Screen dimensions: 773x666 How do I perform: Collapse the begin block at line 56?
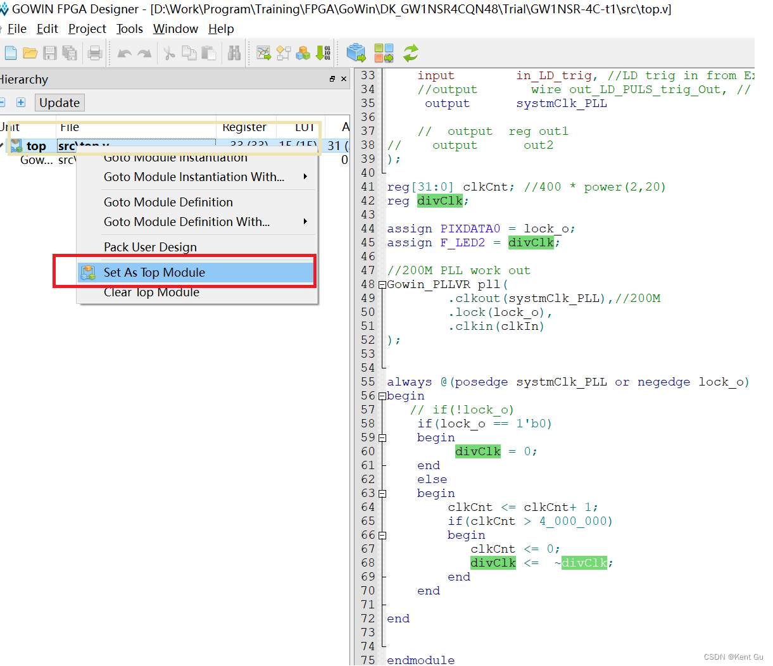(x=382, y=396)
